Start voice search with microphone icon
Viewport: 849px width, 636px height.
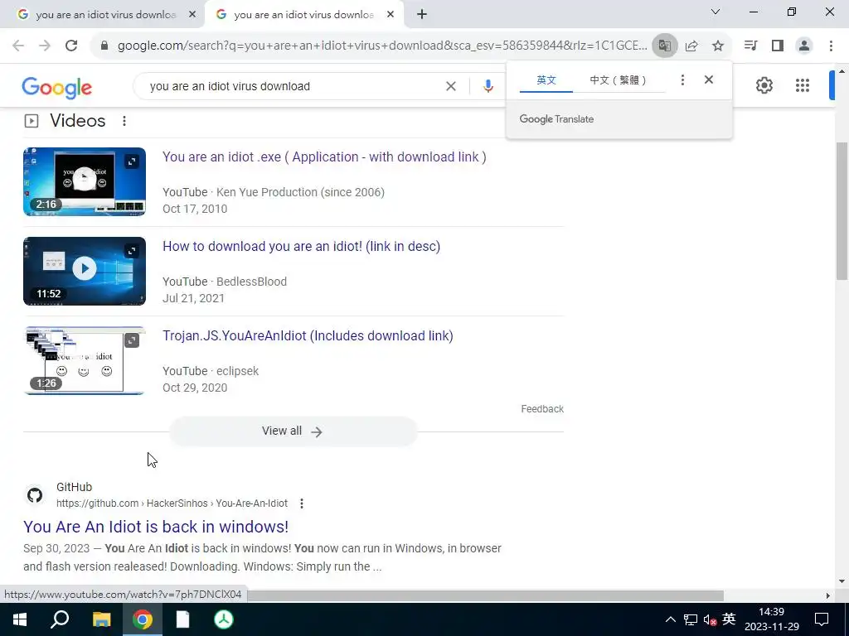pyautogui.click(x=488, y=86)
